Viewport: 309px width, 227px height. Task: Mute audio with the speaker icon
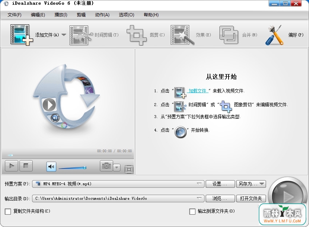(x=51, y=167)
